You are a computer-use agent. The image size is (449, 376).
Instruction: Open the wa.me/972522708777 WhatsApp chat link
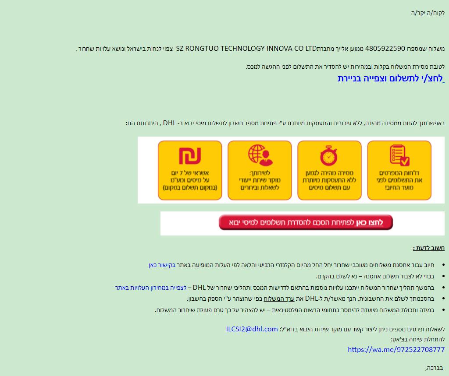click(396, 349)
